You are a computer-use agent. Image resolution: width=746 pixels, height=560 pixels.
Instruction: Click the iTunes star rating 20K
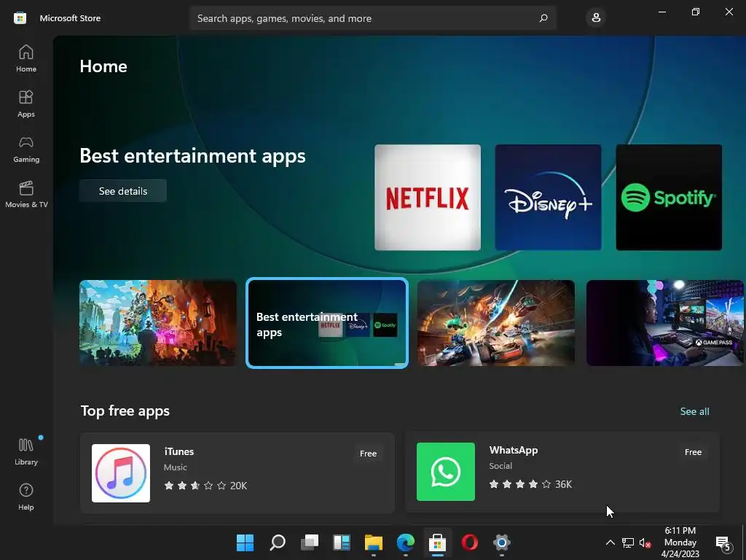point(205,486)
